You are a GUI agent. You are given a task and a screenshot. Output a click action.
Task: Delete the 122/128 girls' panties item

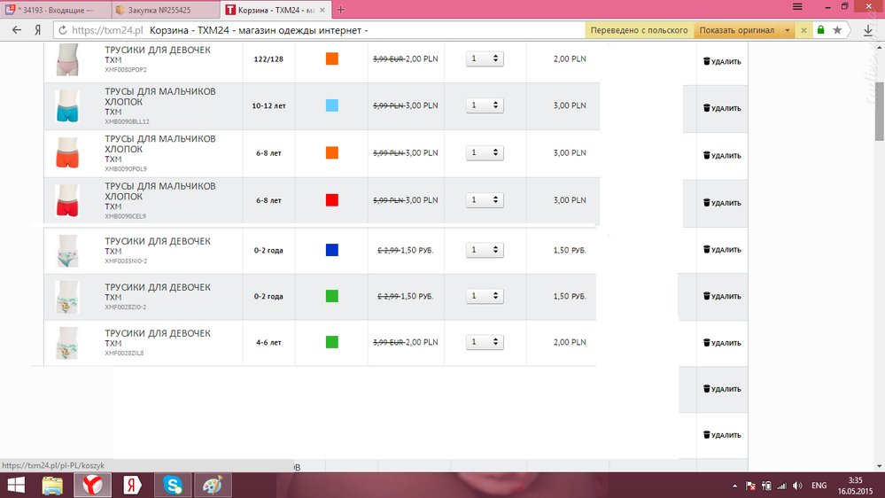pos(722,61)
